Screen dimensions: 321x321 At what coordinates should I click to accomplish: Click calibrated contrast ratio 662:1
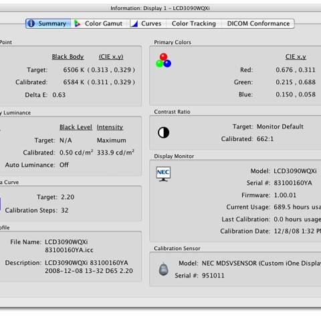click(265, 139)
